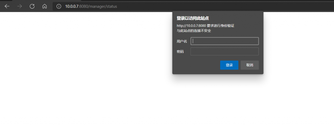Dismiss dialog with 取消 button
This screenshot has height=125, width=334.
[x=250, y=65]
